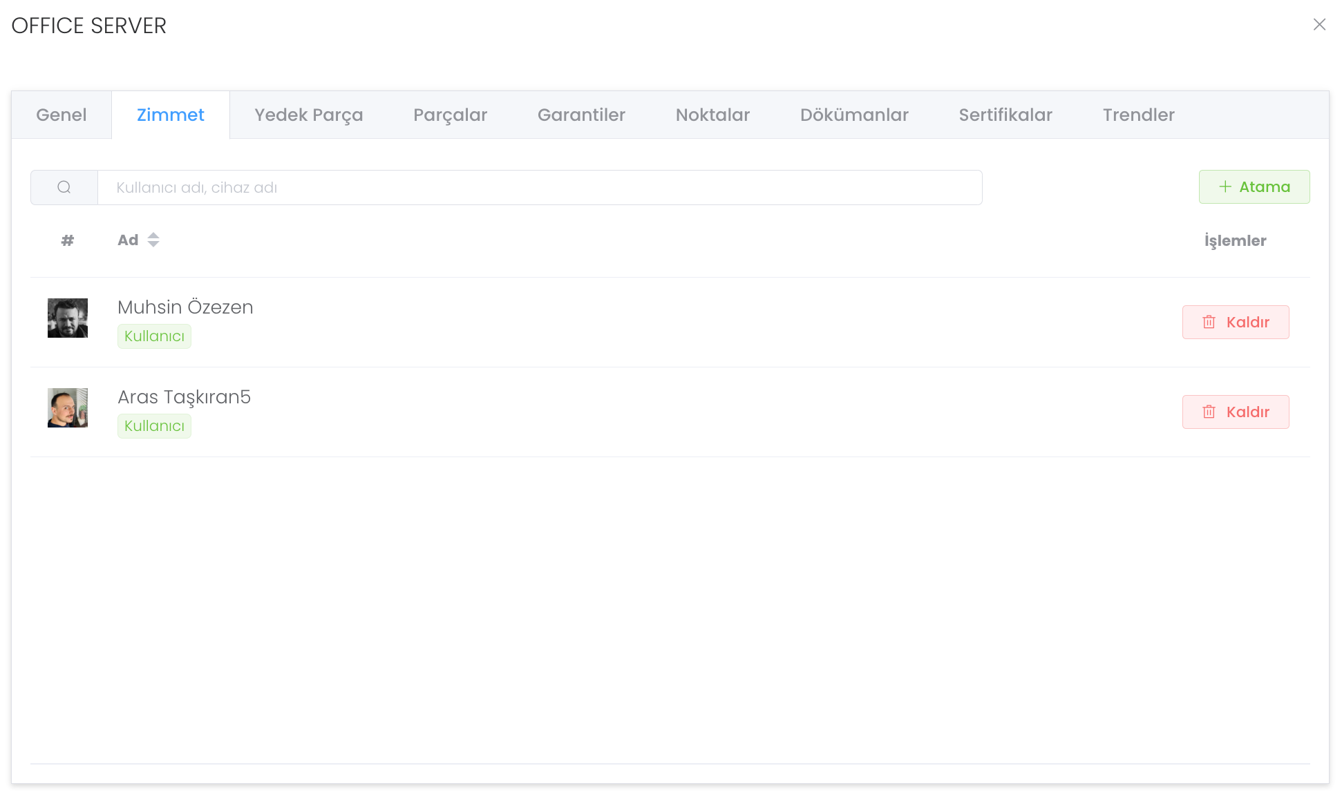Go to the Garantiler tab

click(581, 115)
